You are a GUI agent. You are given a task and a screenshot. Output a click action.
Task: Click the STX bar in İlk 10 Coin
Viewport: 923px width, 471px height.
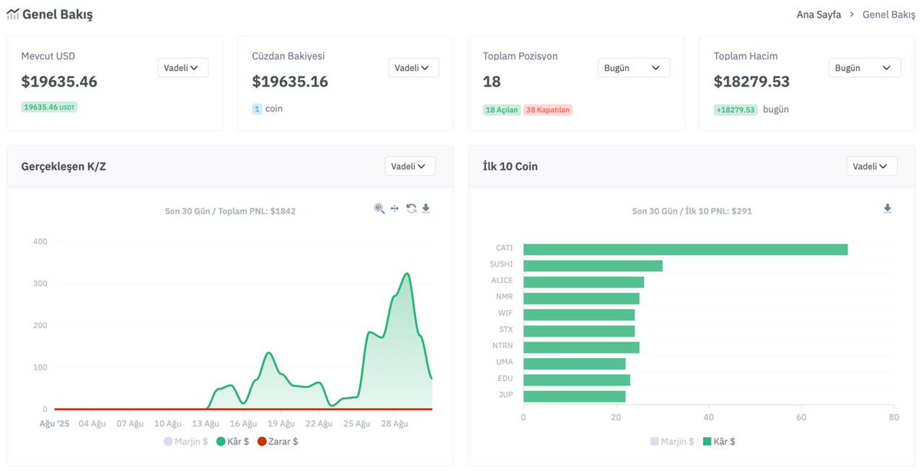(x=579, y=331)
